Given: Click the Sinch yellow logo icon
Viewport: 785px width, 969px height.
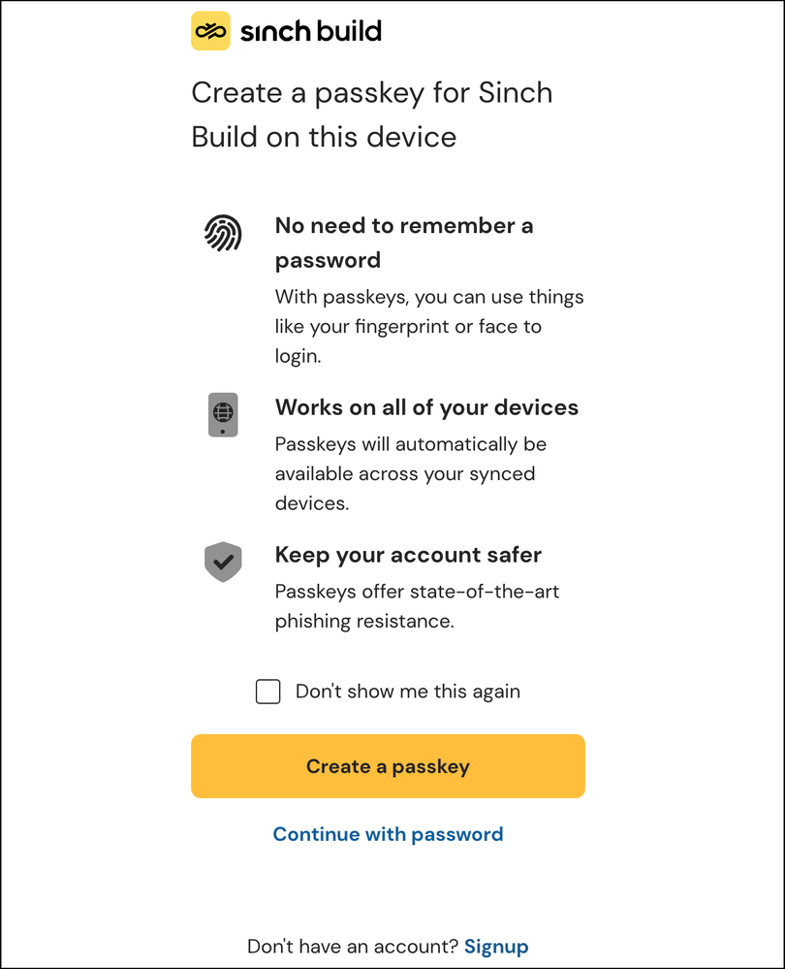Looking at the screenshot, I should click(x=210, y=31).
